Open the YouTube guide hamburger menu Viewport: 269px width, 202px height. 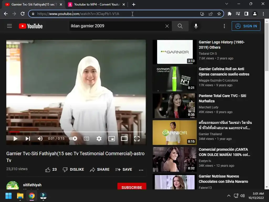point(9,26)
